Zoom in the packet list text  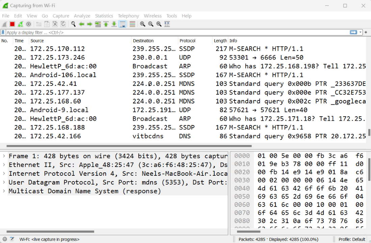[142, 24]
